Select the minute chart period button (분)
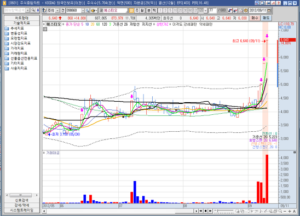Screen dimensions: 300x216 [149, 10]
